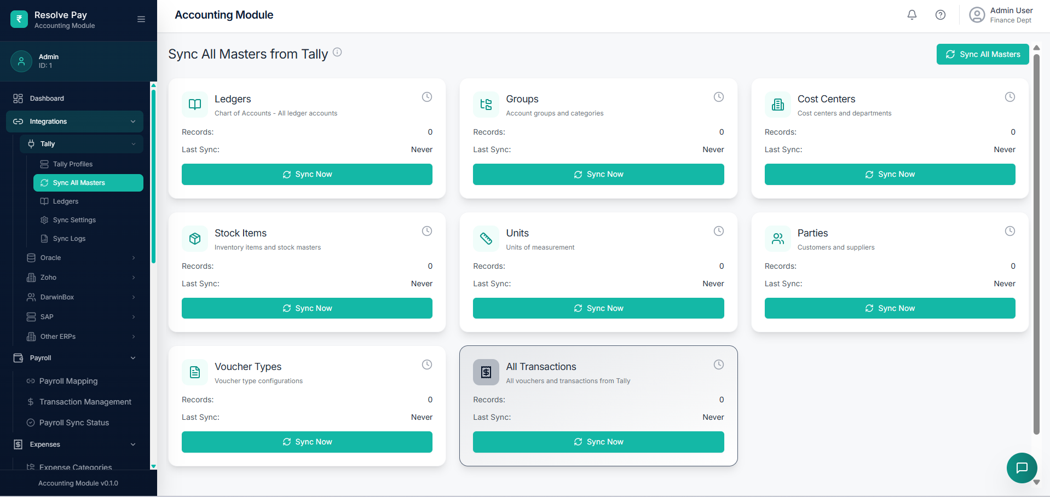The height and width of the screenshot is (497, 1050).
Task: Open Payroll Mapping in sidebar
Action: (x=82, y=381)
